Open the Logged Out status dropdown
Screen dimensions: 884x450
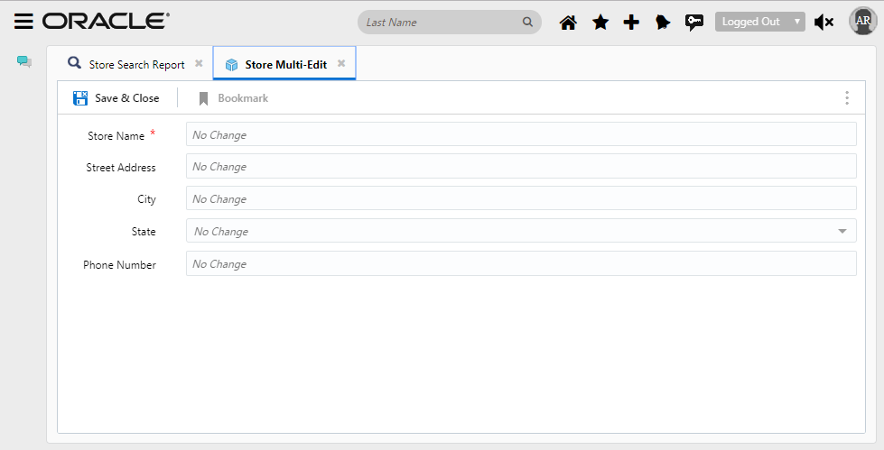click(x=760, y=22)
